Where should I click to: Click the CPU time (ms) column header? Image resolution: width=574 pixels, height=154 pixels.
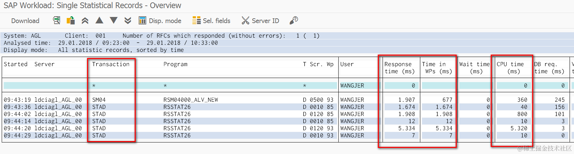coord(510,68)
